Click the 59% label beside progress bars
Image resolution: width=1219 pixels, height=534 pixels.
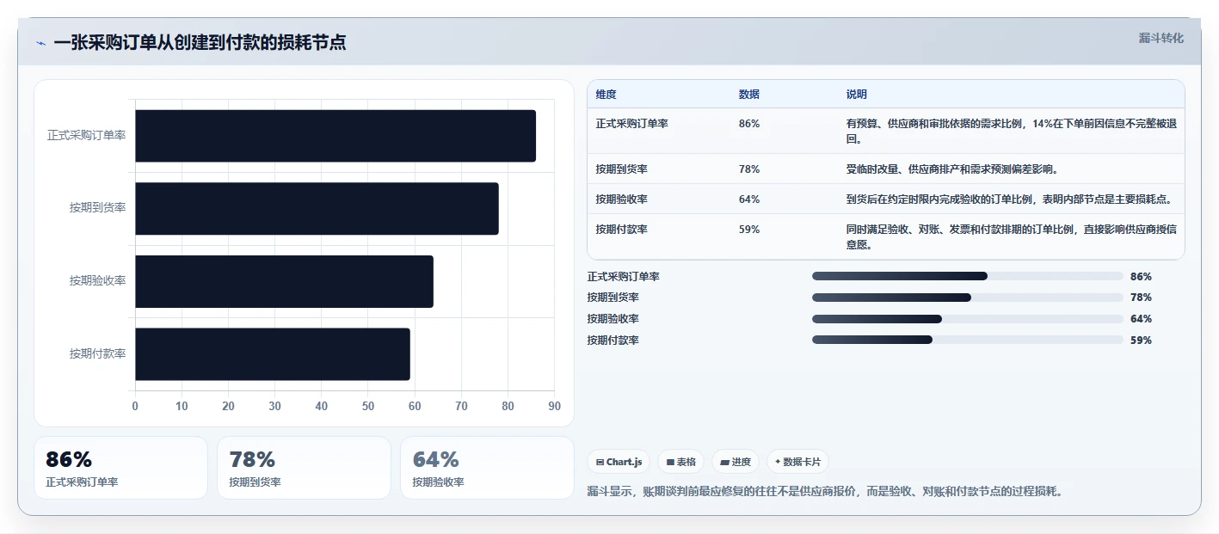click(x=1141, y=341)
